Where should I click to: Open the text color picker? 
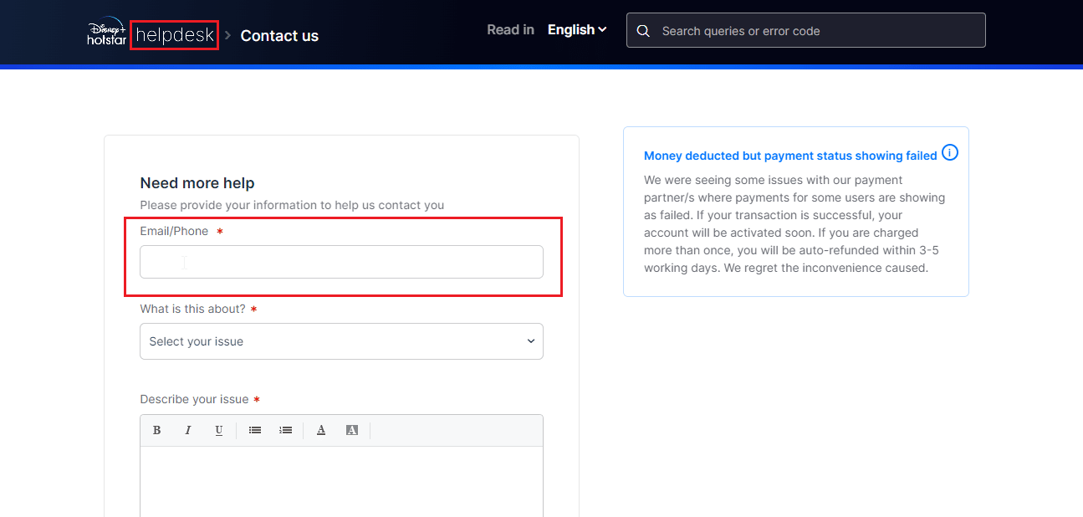tap(321, 430)
